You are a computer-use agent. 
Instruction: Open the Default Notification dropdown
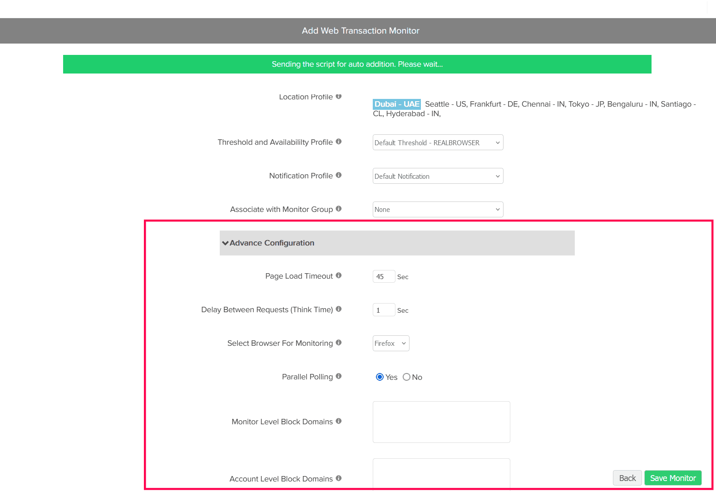[x=438, y=176]
